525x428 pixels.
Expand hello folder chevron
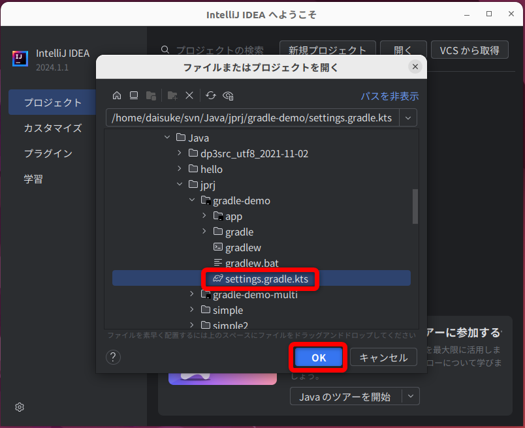pyautogui.click(x=180, y=168)
